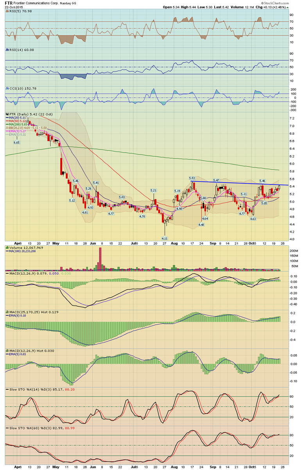This screenshot has height=470, width=303.
Task: Click the MA(50) 5.12 legend entry
Action: pos(16,121)
